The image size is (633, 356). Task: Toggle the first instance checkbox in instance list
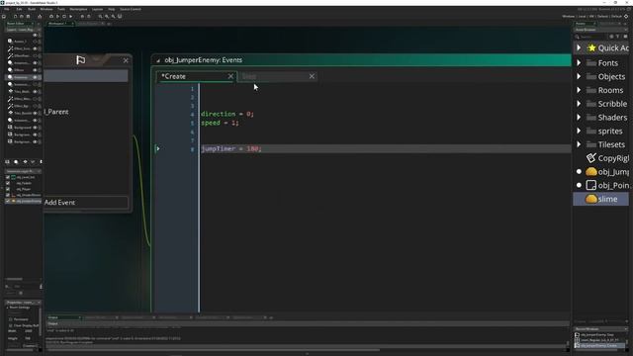click(8, 177)
